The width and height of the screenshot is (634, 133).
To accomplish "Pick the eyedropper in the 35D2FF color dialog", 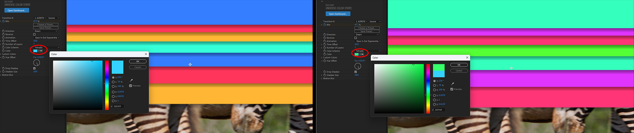I will click(131, 80).
